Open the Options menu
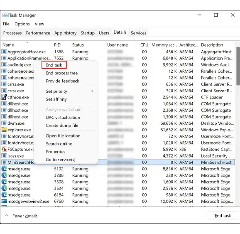Screen dimensions: 240x234 22,24
